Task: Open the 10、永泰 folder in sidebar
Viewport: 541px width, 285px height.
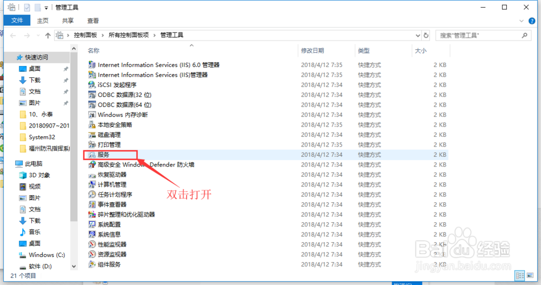Action: pyautogui.click(x=41, y=114)
